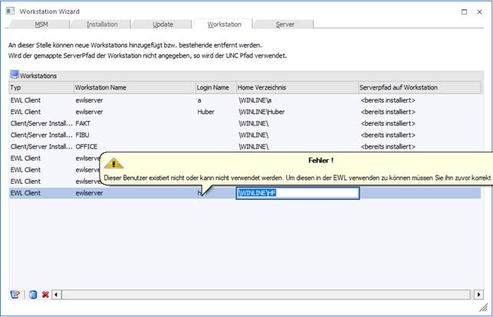Screen dimensions: 493x317
Task: Click the Home Verzeichnis column header
Action: point(296,88)
